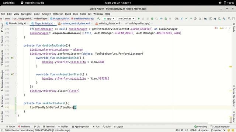Click the videoPlayer breadcrumb
This screenshot has width=236, height=132.
41,19
